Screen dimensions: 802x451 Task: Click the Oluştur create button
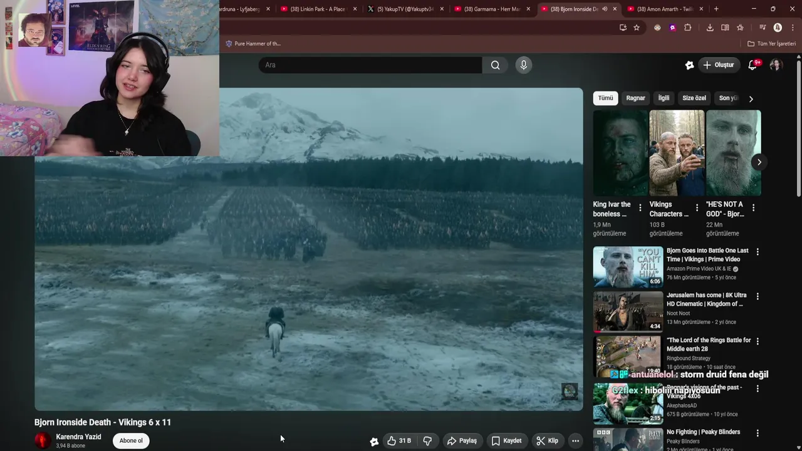coord(719,65)
